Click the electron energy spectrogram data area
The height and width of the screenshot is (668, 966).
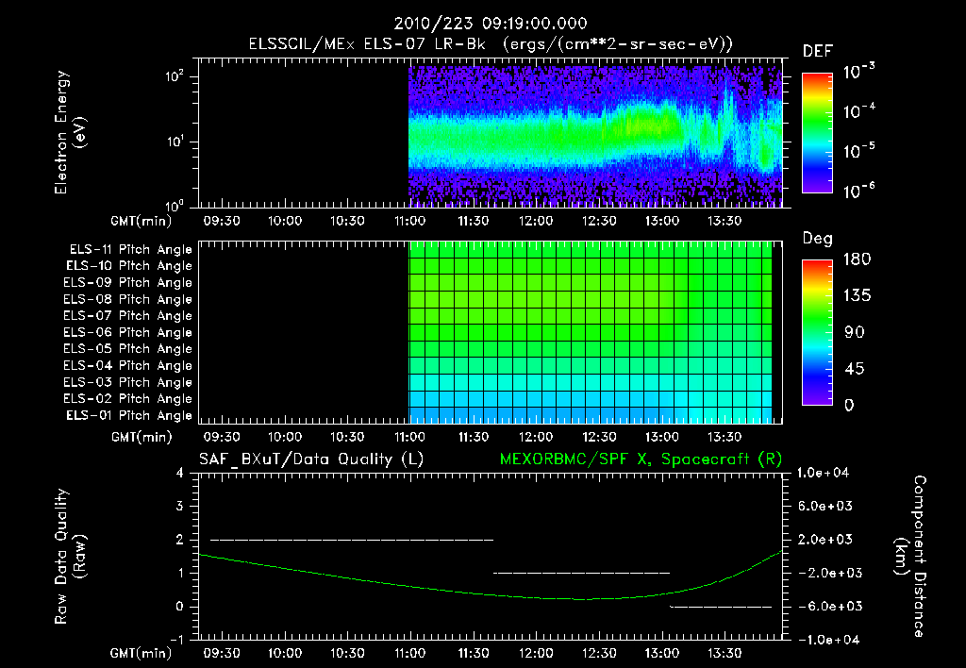595,136
